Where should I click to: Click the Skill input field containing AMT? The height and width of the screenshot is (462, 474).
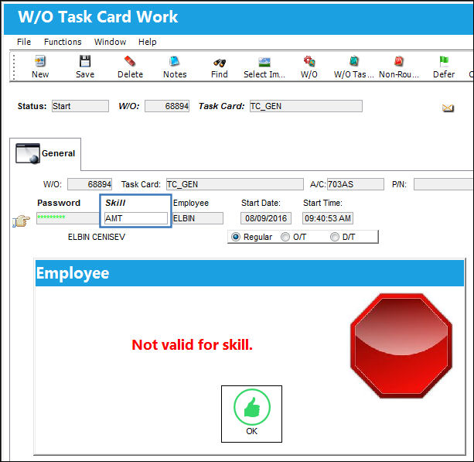136,218
